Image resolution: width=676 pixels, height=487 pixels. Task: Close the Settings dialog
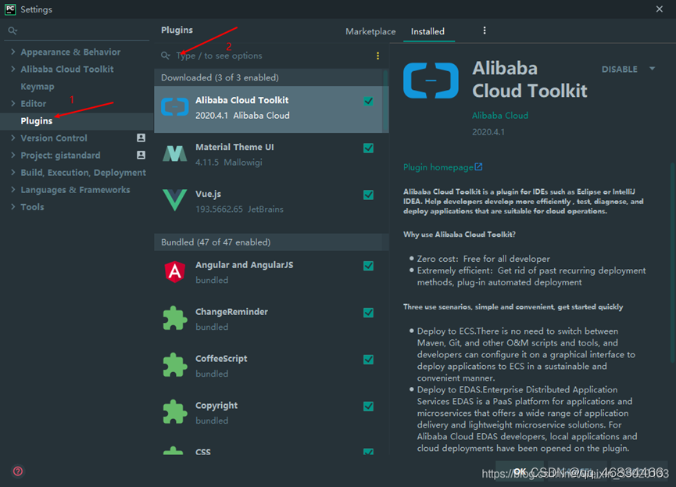pos(659,9)
